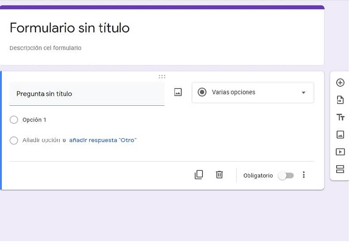Viewport: 357px width, 247px height.
Task: Insert image into the question
Action: coord(178,92)
